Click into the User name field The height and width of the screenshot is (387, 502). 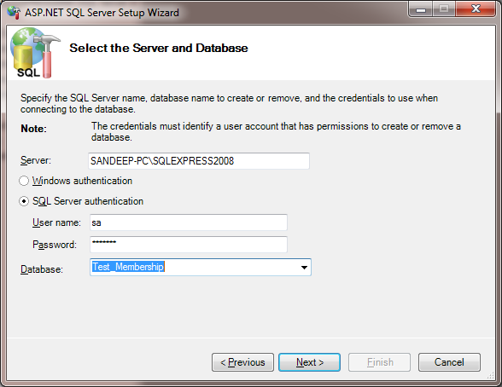189,222
